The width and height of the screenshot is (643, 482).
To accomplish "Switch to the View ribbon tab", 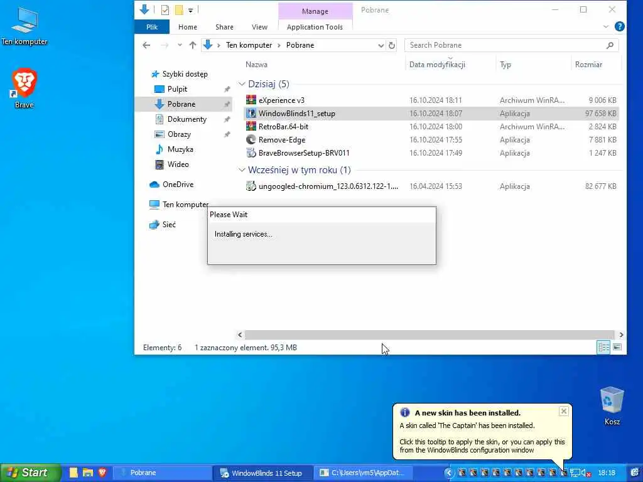I will tap(259, 27).
